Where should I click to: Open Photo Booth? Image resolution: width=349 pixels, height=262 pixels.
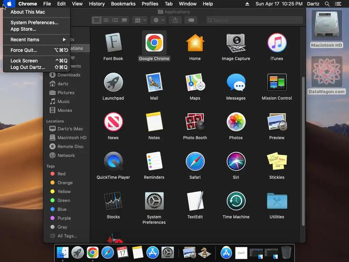coord(195,122)
